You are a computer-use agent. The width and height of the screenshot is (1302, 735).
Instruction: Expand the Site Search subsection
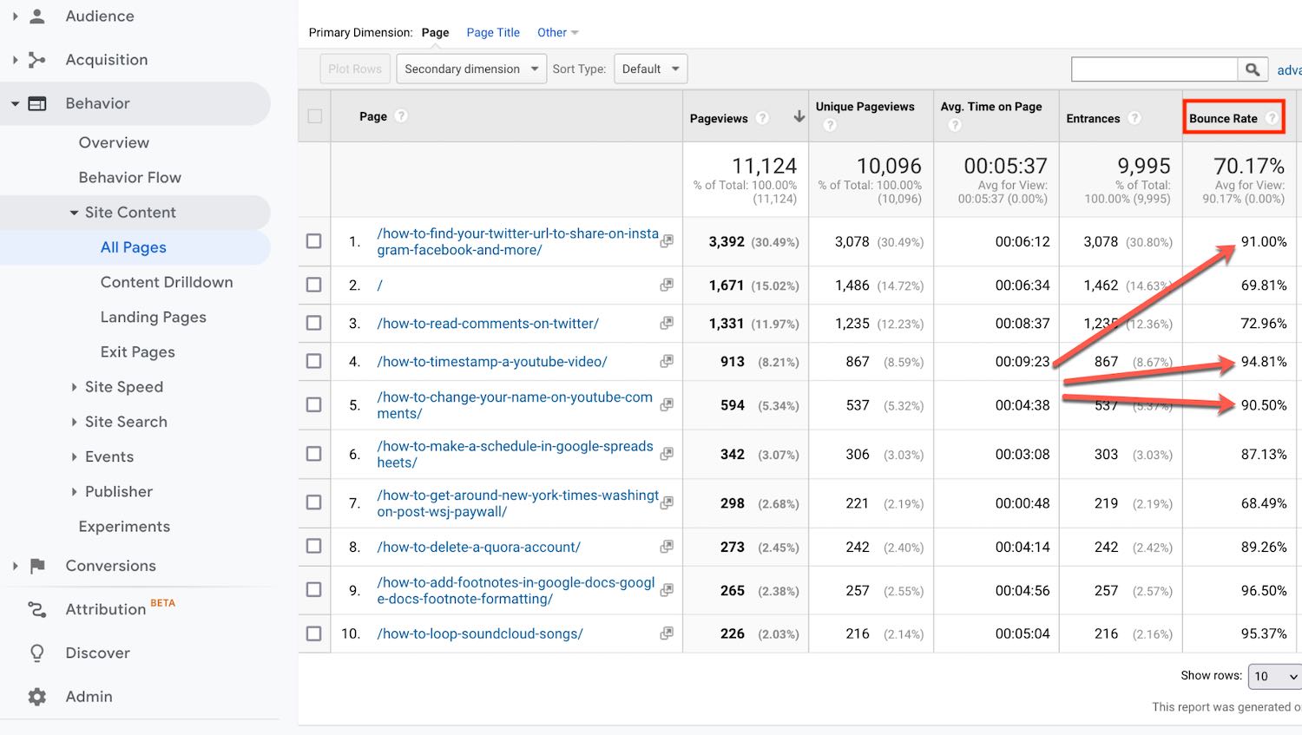pos(74,422)
